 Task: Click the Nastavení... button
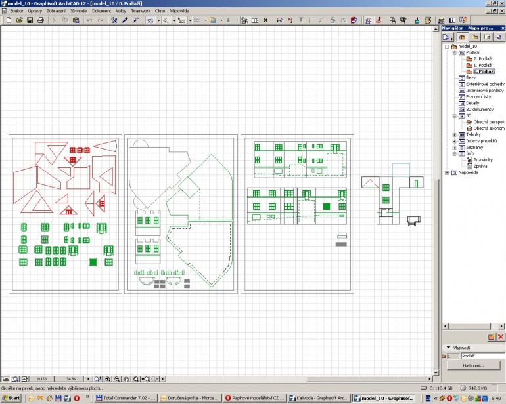coord(473,365)
